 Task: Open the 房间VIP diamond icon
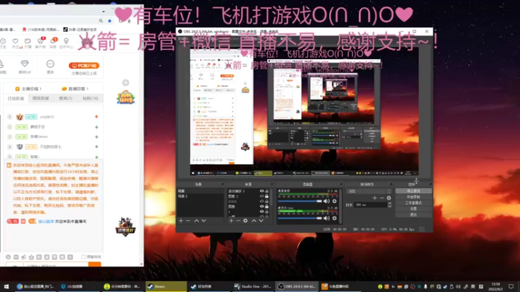point(25,64)
